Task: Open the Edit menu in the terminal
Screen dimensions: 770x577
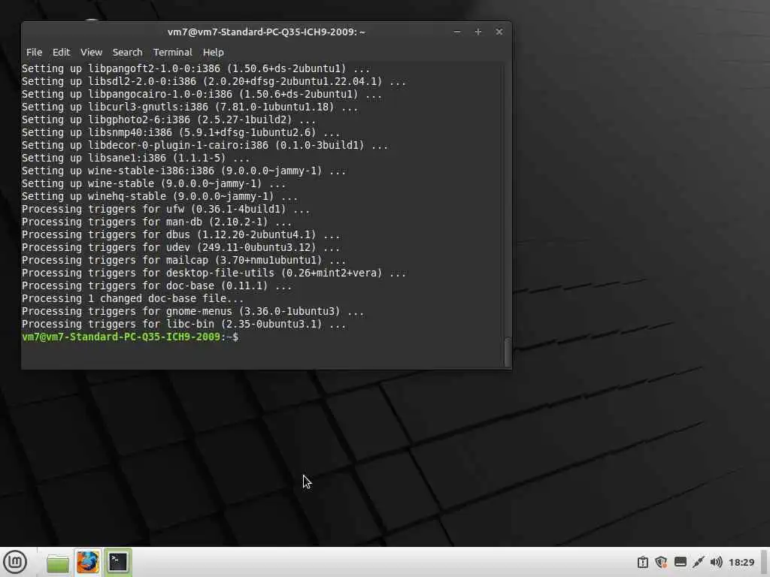Action: tap(62, 52)
